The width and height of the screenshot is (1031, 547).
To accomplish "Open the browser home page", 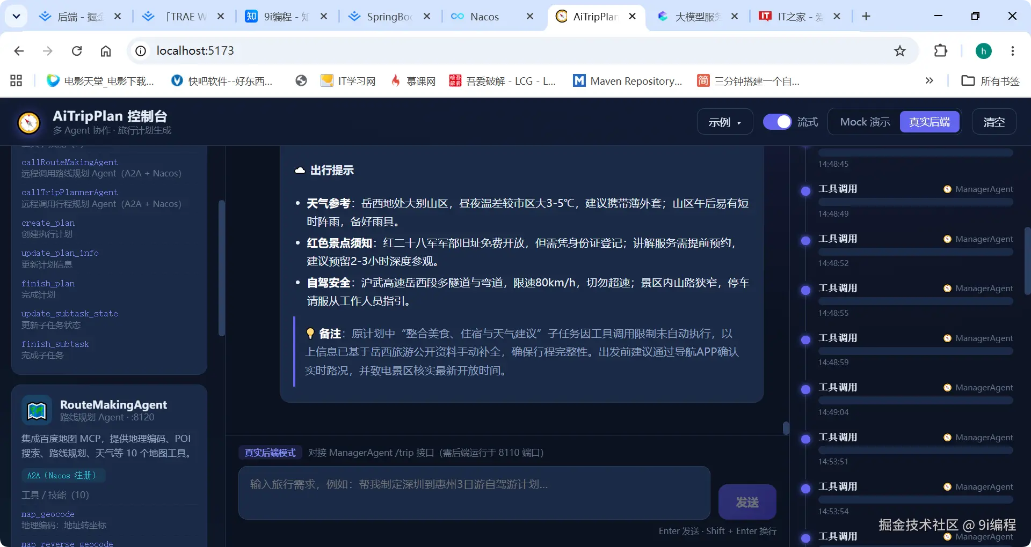I will click(106, 51).
